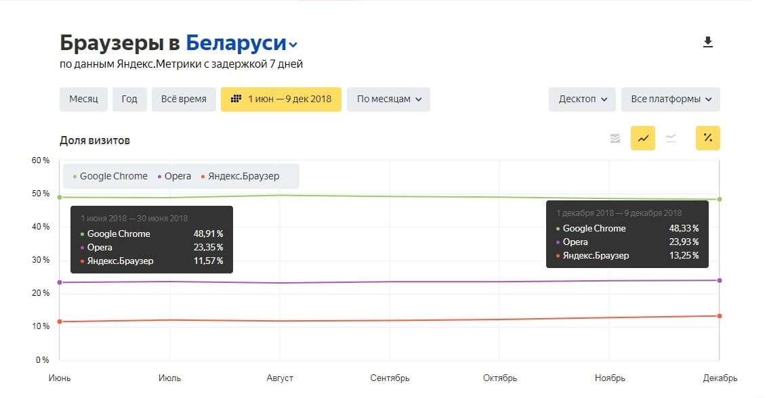The height and width of the screenshot is (398, 767).
Task: Switch to the Месяц period tab
Action: point(83,99)
